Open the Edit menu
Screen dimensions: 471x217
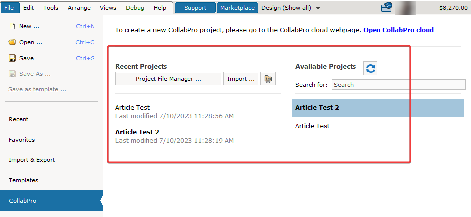(x=28, y=8)
